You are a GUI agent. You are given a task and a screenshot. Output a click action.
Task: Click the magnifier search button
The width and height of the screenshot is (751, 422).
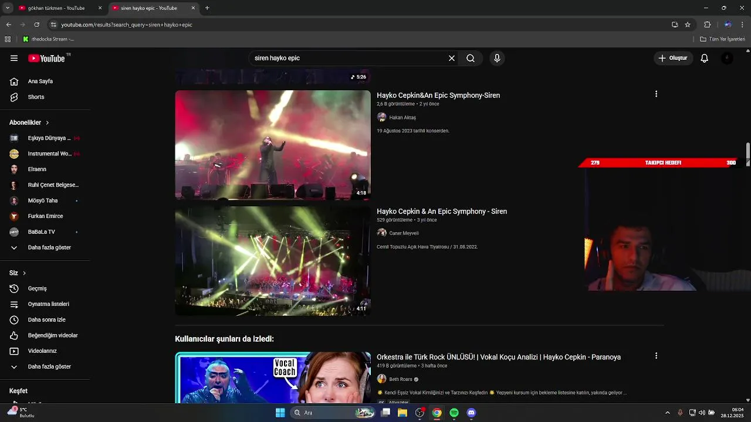coord(471,58)
